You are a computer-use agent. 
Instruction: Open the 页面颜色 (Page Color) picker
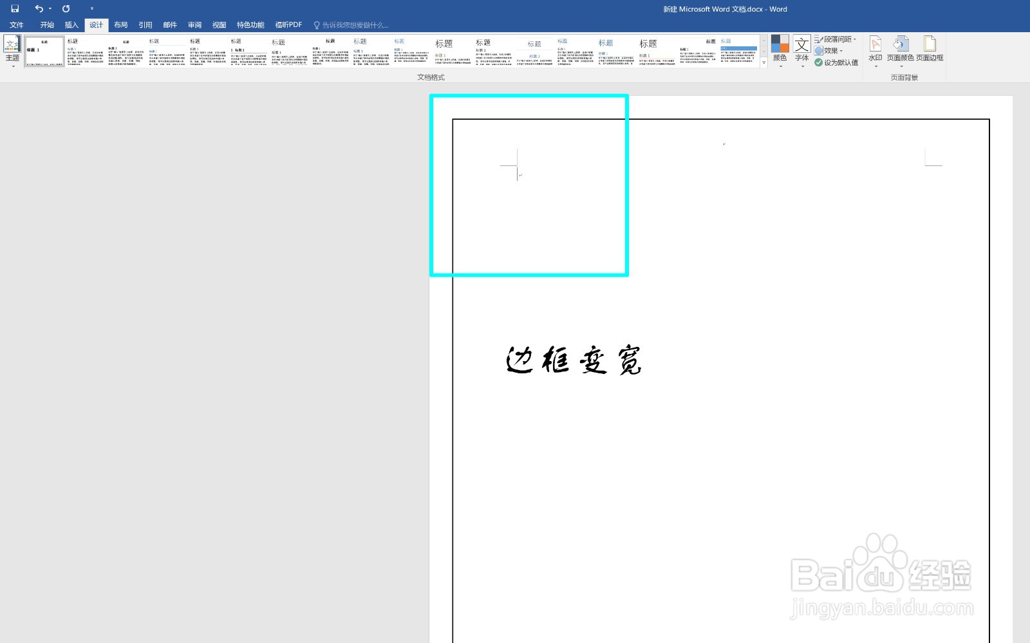901,51
